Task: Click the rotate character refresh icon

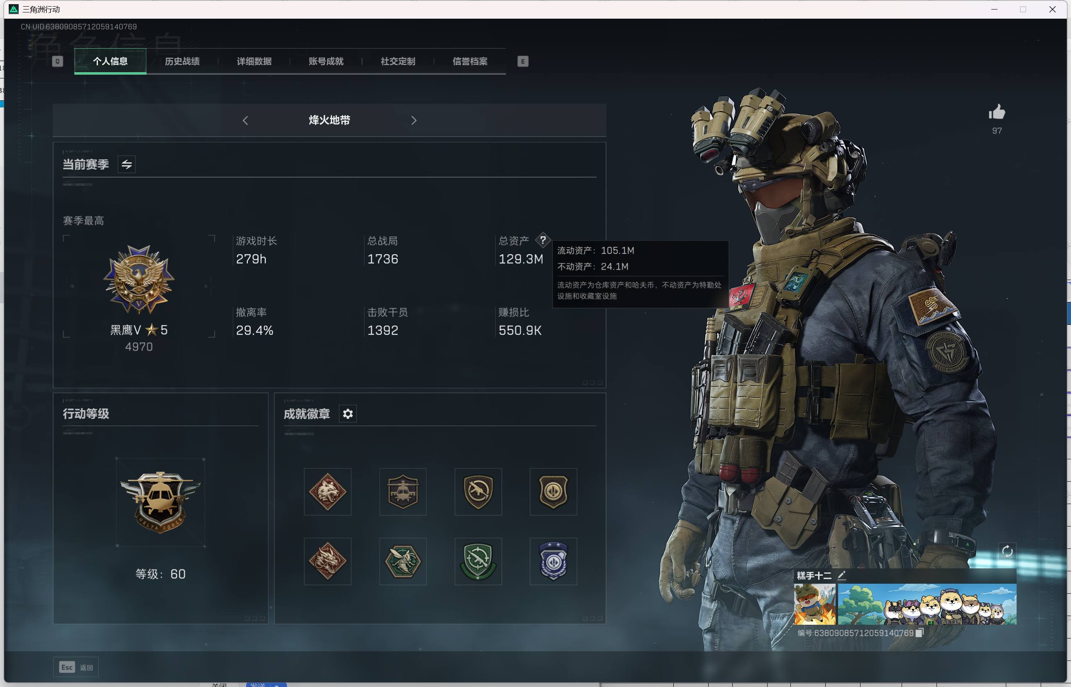Action: coord(1007,551)
